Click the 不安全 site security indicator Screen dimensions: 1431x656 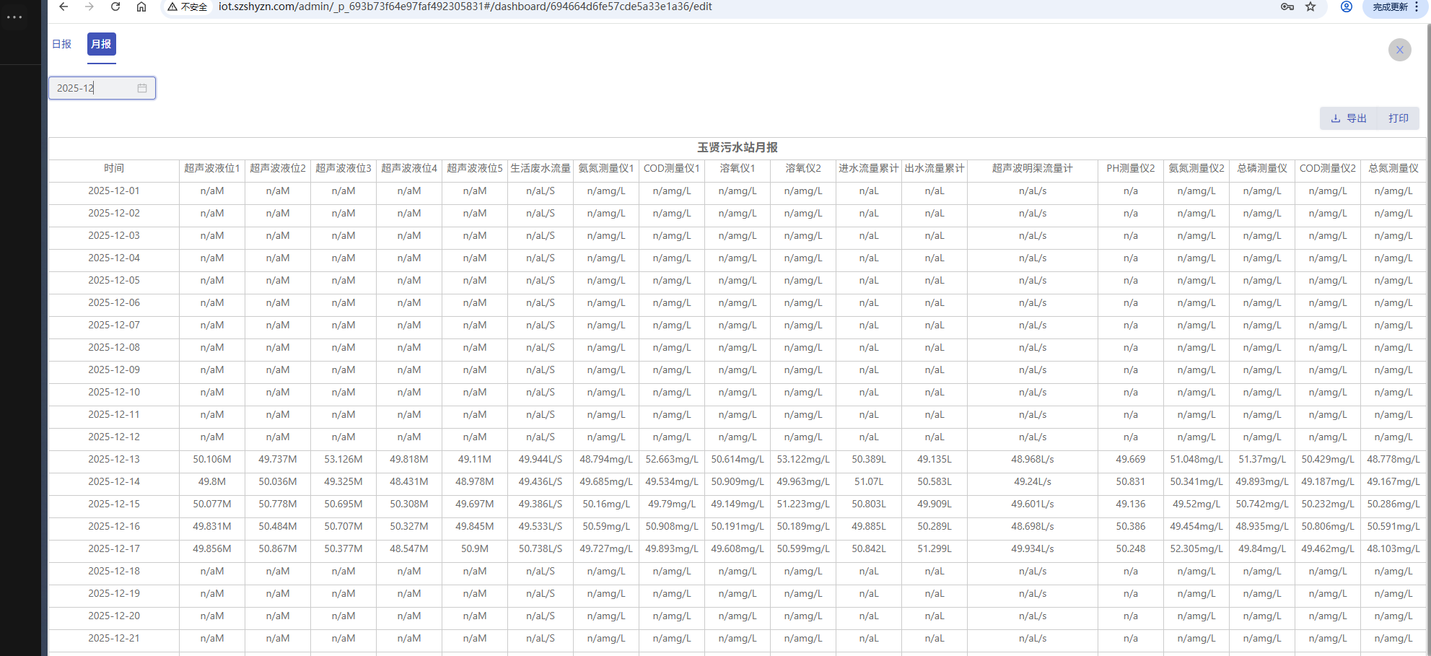188,6
